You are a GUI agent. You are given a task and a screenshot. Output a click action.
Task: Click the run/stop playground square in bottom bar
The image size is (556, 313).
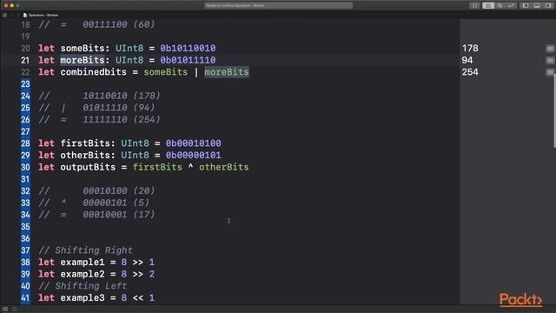[x=15, y=310]
